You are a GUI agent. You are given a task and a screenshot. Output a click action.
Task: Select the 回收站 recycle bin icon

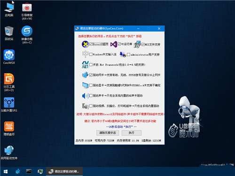(9, 33)
